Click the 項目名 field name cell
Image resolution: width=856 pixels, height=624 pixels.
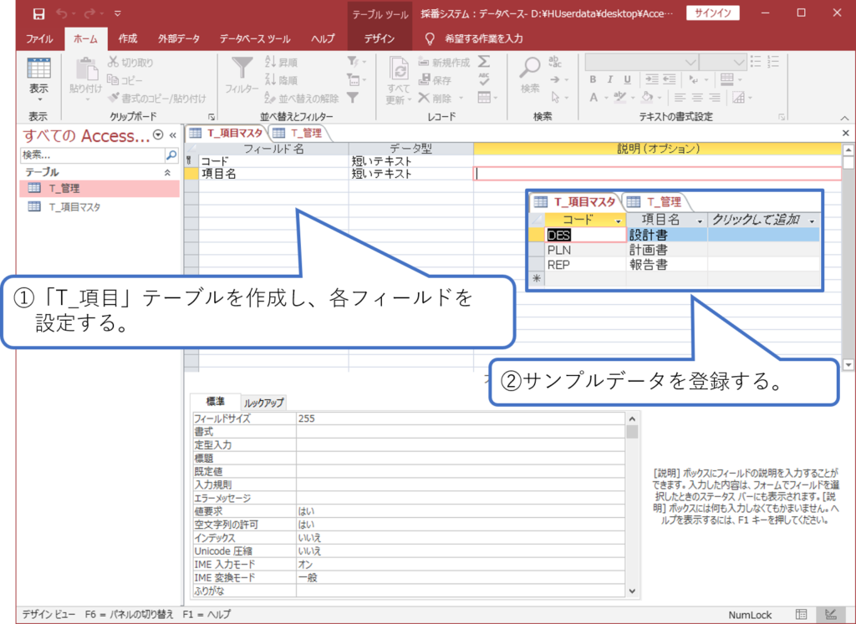[273, 174]
